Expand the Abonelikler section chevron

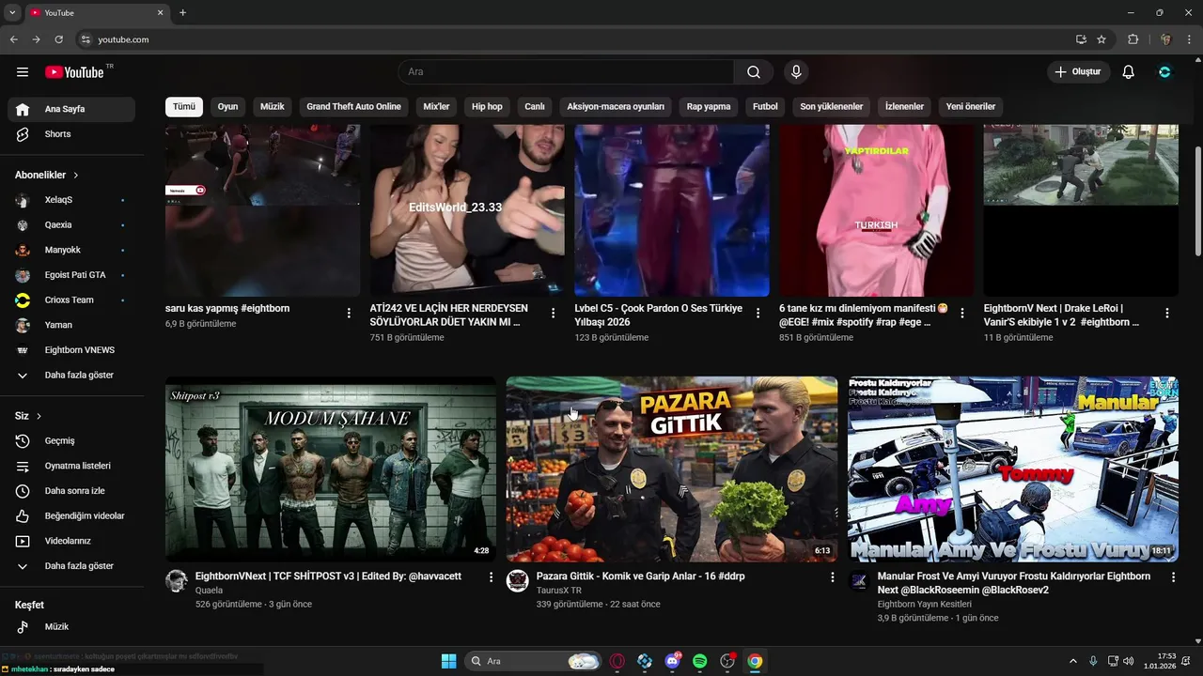(76, 176)
